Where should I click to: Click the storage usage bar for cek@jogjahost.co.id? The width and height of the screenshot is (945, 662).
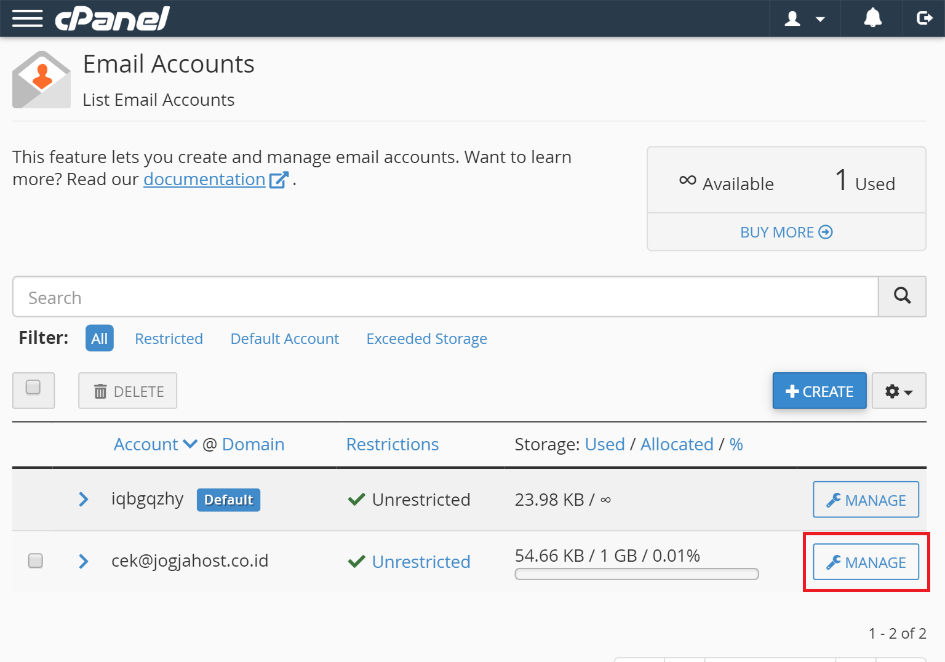[636, 574]
